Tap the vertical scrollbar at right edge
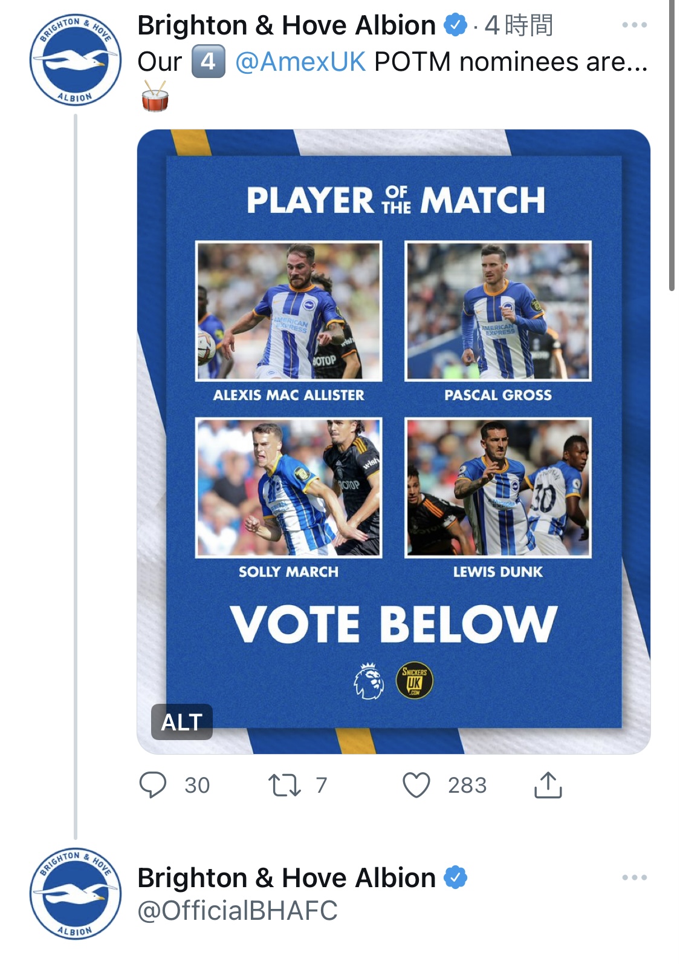This screenshot has width=680, height=964. pyautogui.click(x=672, y=145)
